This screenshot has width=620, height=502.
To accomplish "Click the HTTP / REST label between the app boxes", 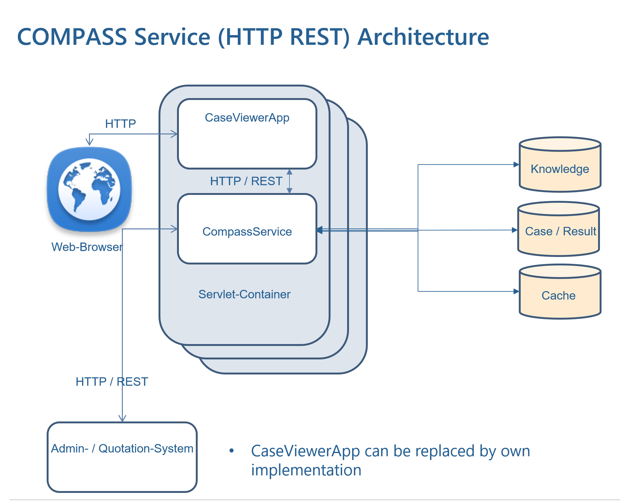I will click(246, 181).
